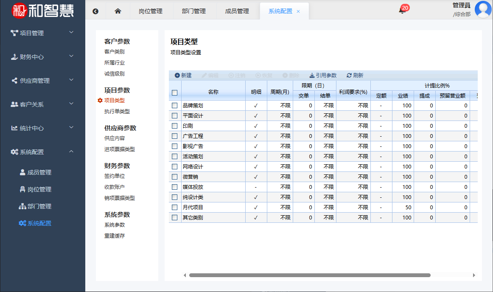
Task: Click the 删除 icon in the toolbar
Action: (x=285, y=75)
